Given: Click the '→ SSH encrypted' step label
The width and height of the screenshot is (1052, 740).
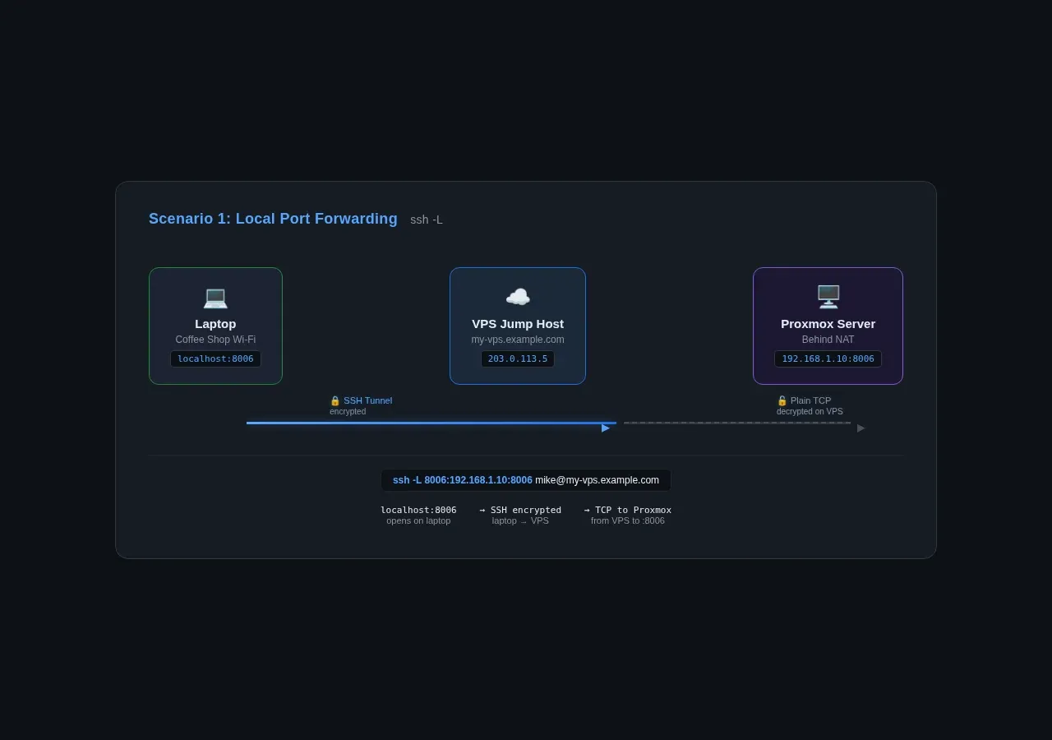Looking at the screenshot, I should point(520,510).
